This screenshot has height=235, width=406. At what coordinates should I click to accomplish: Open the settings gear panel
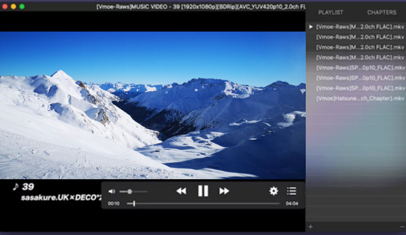click(274, 191)
